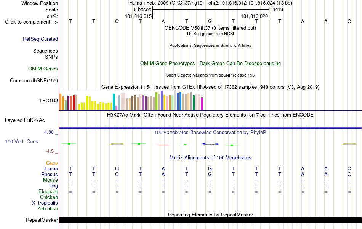362x229 pixels.
Task: Click 'RefSeq genes from NCBI' title
Action: click(x=210, y=34)
